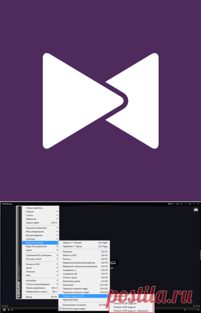Select Убавить 'Y' (Темнее)
The height and width of the screenshot is (313, 201).
(84, 243)
